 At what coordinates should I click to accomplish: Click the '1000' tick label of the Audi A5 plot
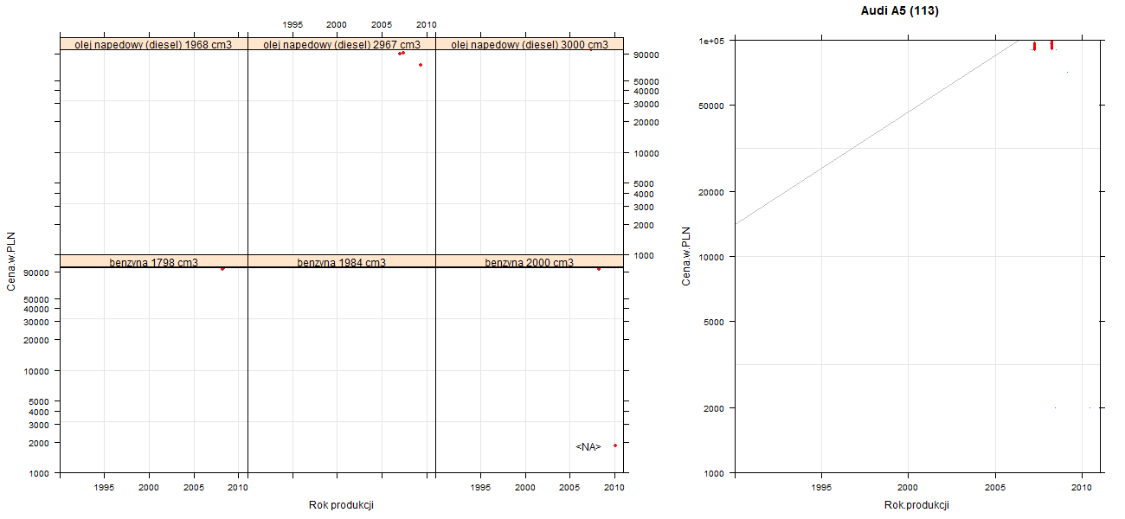(x=716, y=473)
